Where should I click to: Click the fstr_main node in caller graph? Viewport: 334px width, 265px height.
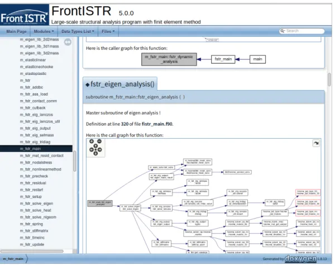(223, 59)
